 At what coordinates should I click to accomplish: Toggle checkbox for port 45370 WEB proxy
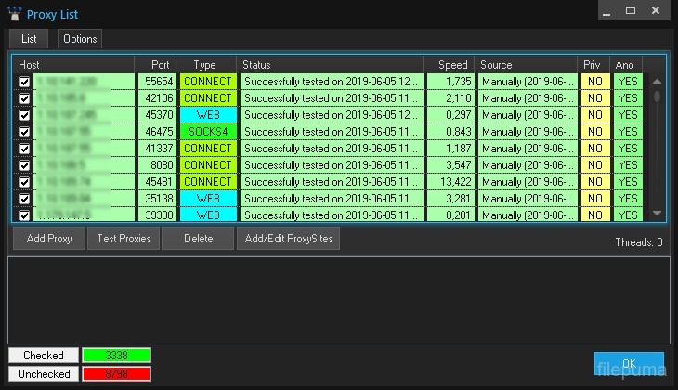(x=24, y=115)
